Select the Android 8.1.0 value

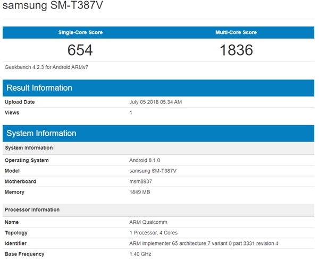(x=145, y=160)
